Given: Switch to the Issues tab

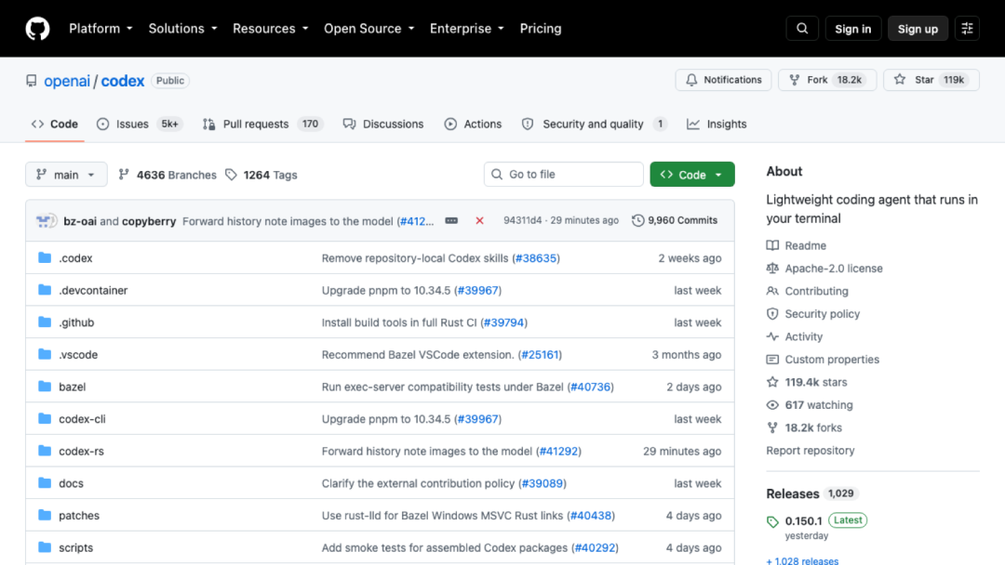Looking at the screenshot, I should click(x=139, y=125).
